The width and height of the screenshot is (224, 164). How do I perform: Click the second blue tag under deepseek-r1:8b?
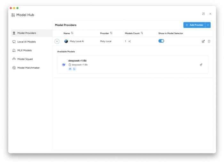point(74,69)
